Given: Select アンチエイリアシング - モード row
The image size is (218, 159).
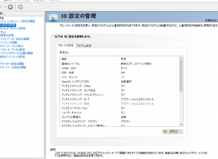Looking at the screenshot, I should pos(120,99).
